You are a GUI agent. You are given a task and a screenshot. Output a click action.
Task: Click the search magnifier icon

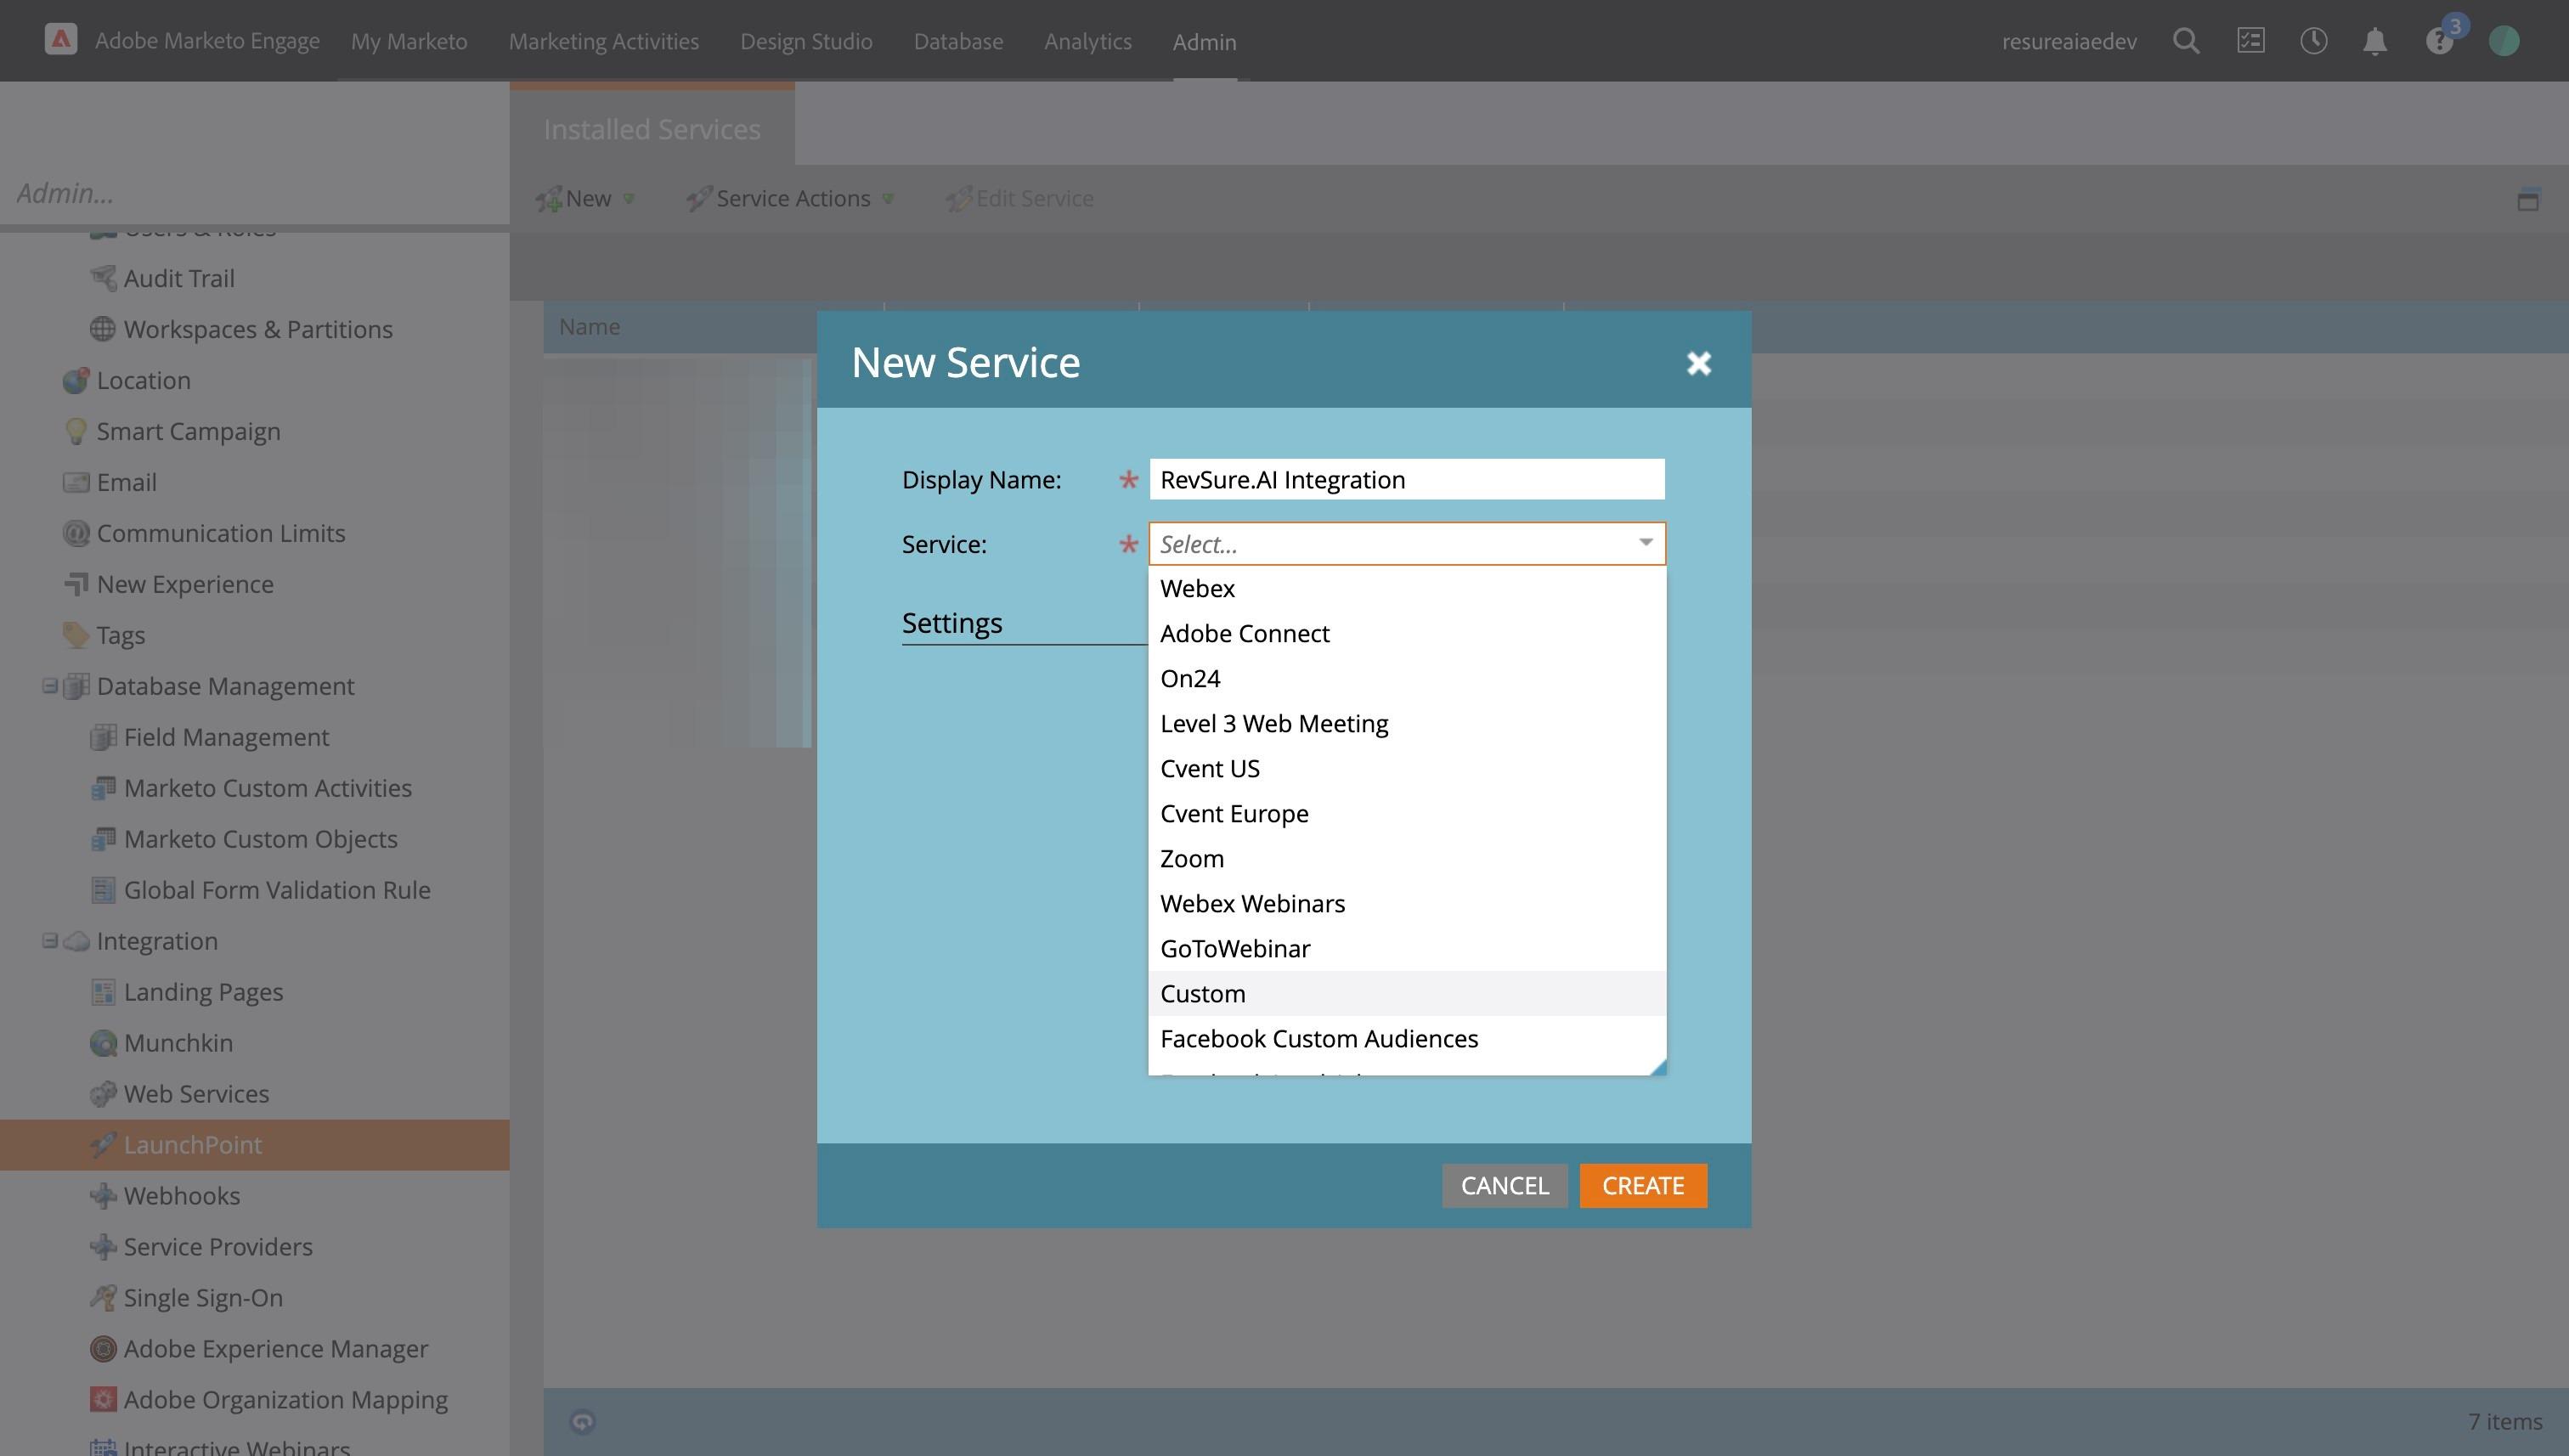click(2186, 41)
